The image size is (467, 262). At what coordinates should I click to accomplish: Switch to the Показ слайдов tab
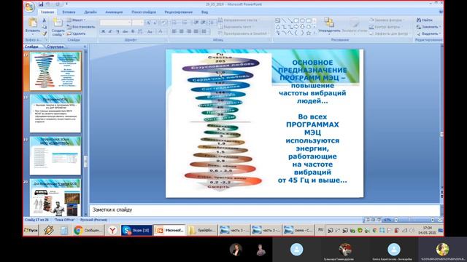144,12
